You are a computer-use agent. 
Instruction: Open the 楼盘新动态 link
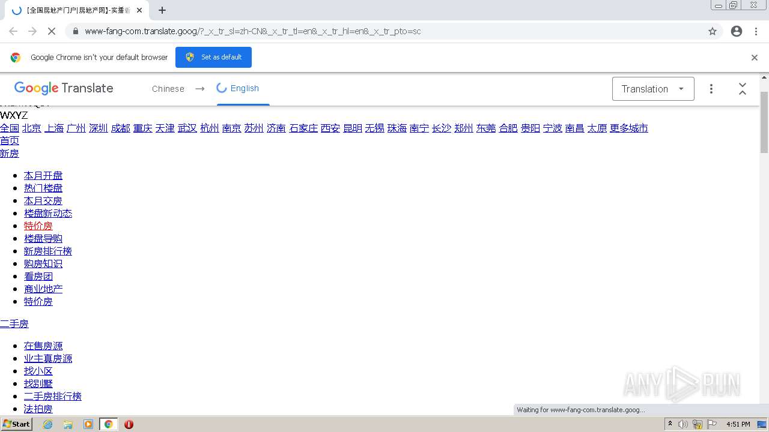(x=48, y=213)
